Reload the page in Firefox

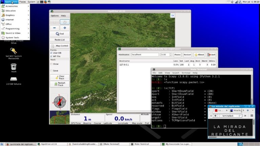(x=239, y=116)
